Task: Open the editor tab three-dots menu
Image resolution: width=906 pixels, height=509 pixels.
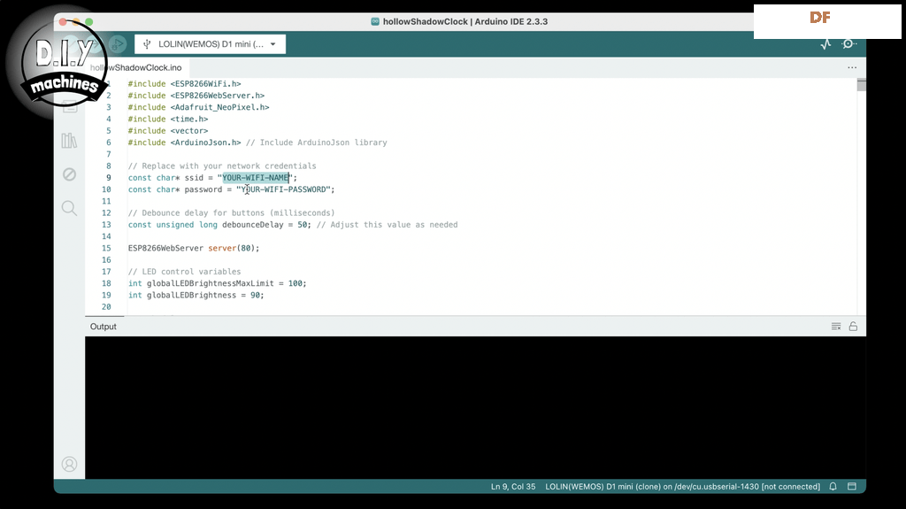Action: pyautogui.click(x=852, y=67)
